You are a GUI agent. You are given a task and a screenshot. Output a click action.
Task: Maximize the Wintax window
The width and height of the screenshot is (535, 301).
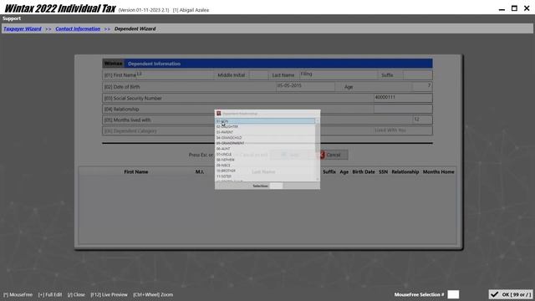point(514,8)
